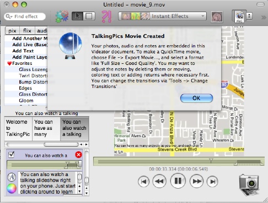Open the font panel with the A icon
The width and height of the screenshot is (268, 203).
click(x=12, y=177)
